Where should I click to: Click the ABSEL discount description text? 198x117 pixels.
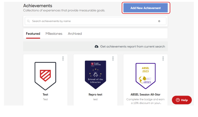(x=146, y=101)
